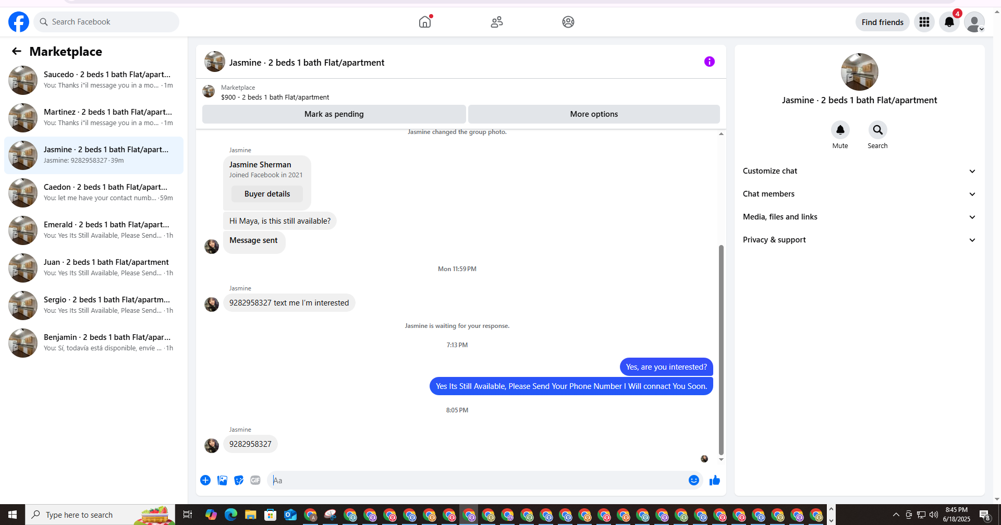Open Martinez's conversation in the list
The height and width of the screenshot is (525, 1001).
94,118
